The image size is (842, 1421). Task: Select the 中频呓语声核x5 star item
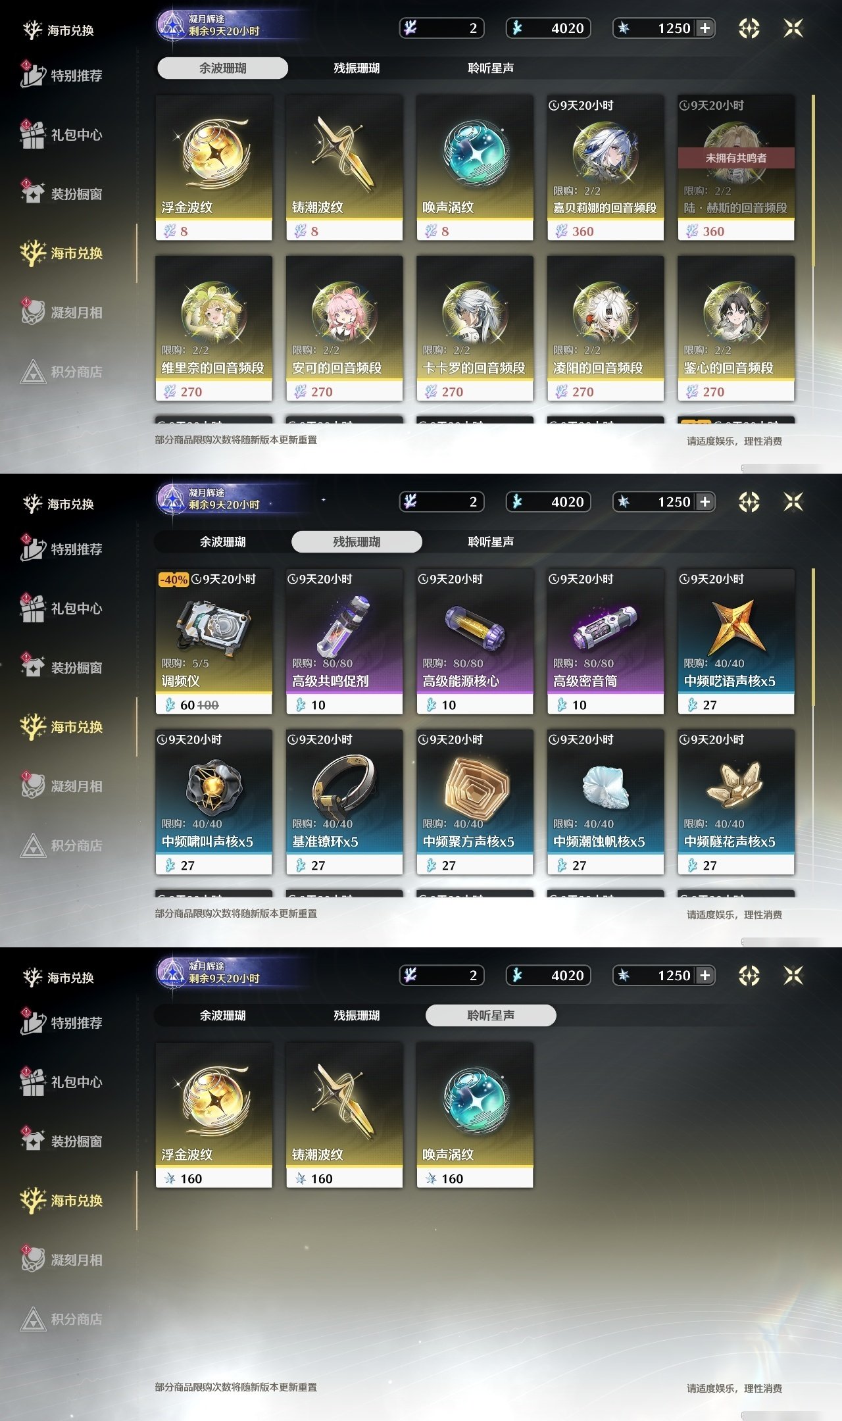(x=736, y=641)
